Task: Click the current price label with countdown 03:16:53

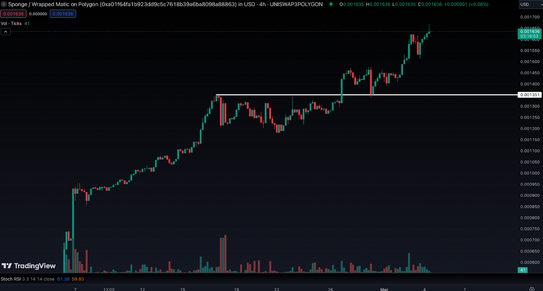Action: tap(530, 34)
